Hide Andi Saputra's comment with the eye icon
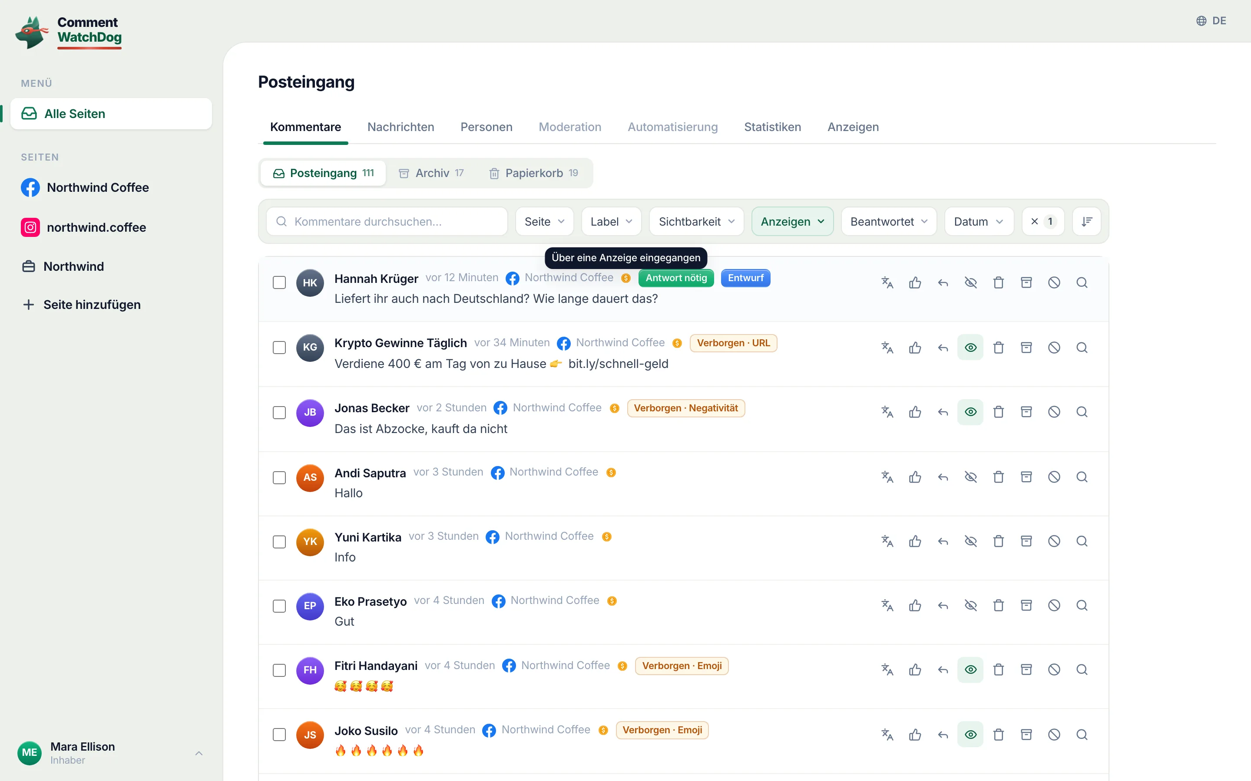 [x=970, y=477]
